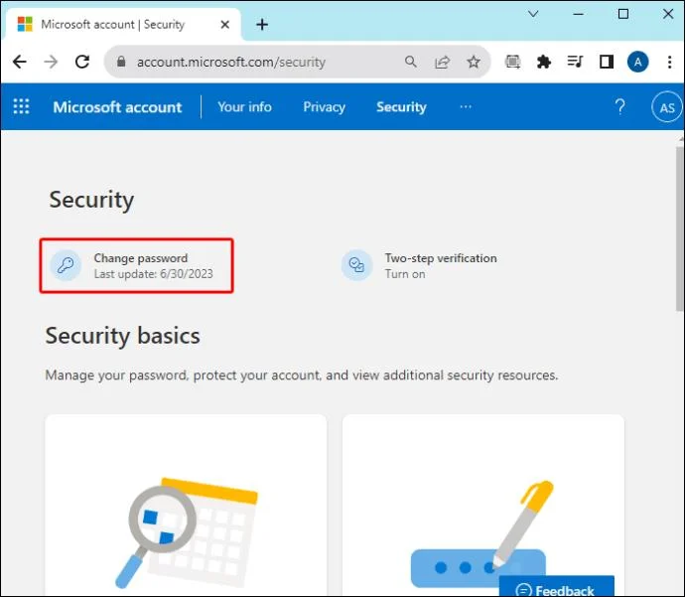Screen dimensions: 685x597
Task: Open the Microsoft app launcher grid
Action: pos(21,106)
